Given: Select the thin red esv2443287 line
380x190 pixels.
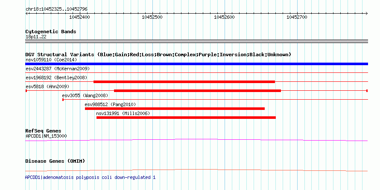Looking at the screenshot, I should click(x=196, y=72).
